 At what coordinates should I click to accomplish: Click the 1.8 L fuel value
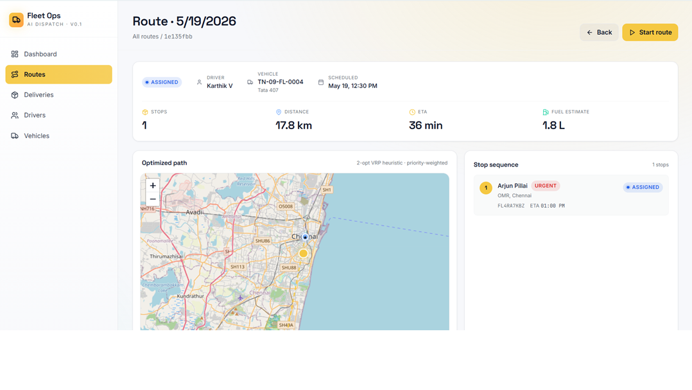(553, 125)
